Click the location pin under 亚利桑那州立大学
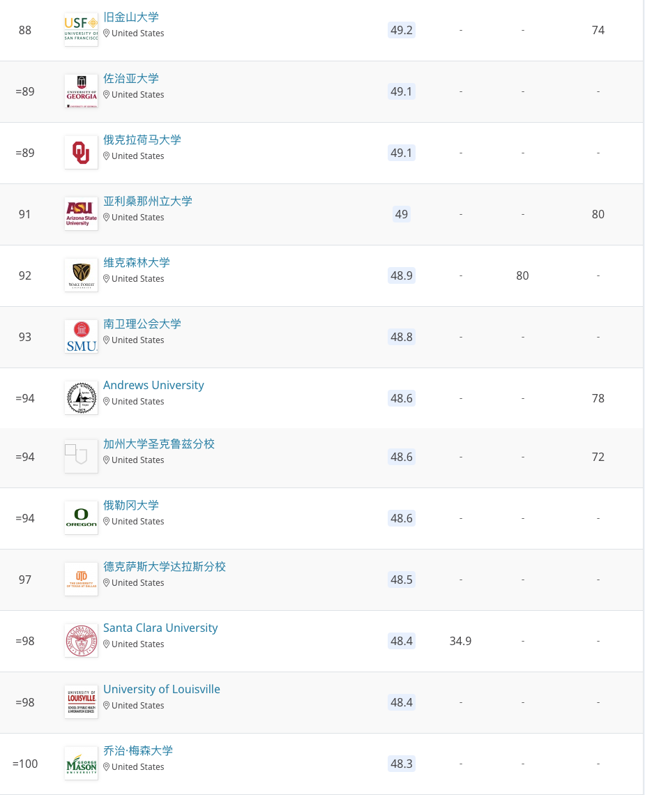The width and height of the screenshot is (645, 795). point(107,218)
